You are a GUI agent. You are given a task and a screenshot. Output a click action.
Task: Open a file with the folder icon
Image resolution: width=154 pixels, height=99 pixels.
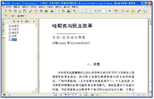coord(5,11)
